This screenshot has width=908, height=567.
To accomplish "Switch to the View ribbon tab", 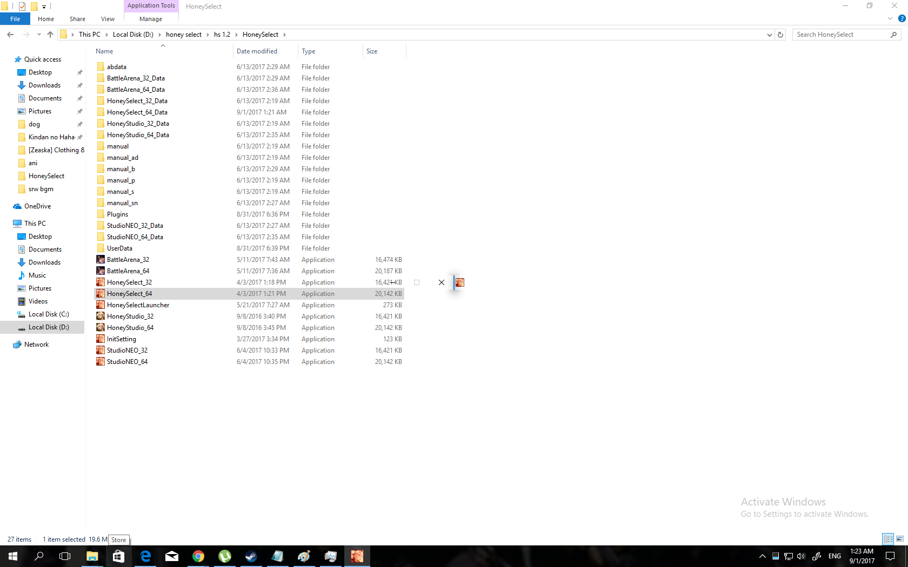I will [x=108, y=19].
